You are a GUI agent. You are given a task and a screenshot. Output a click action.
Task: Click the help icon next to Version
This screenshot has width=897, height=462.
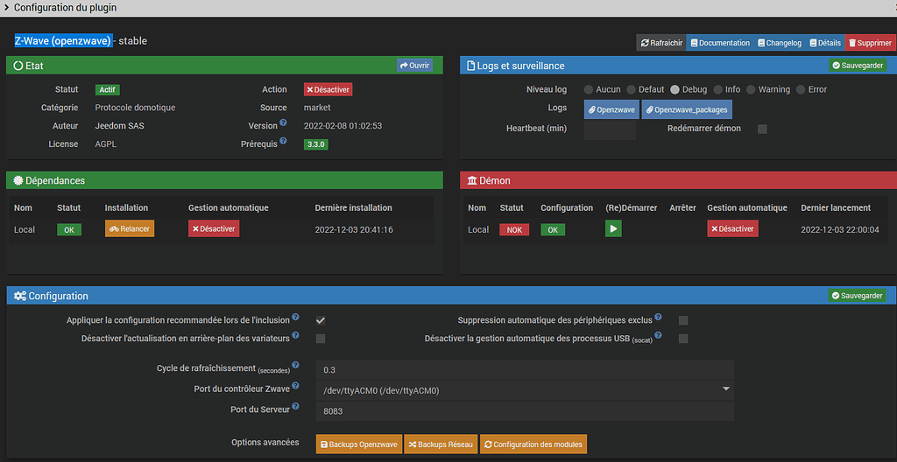(x=283, y=122)
